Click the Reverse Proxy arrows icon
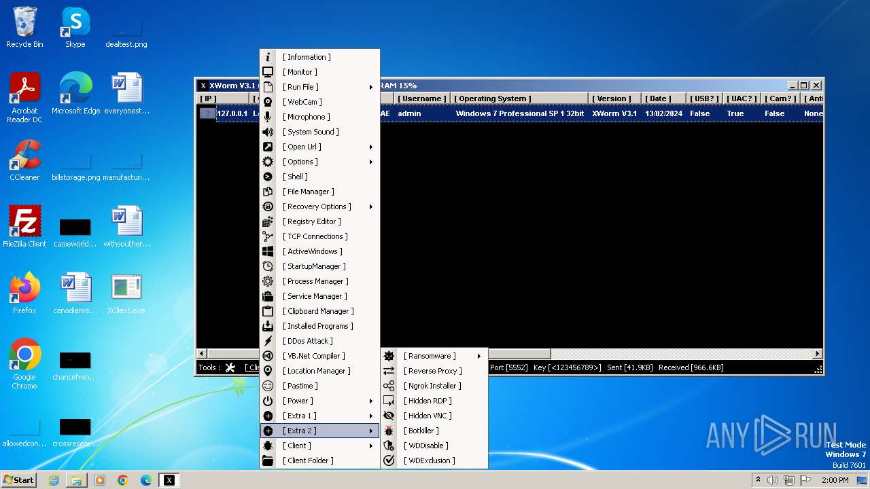Image resolution: width=870 pixels, height=489 pixels. pos(389,371)
